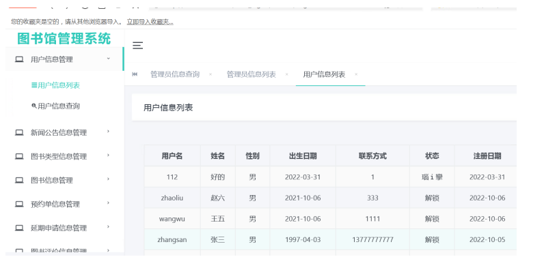Click the 状态 column header
544x257 pixels.
[432, 156]
